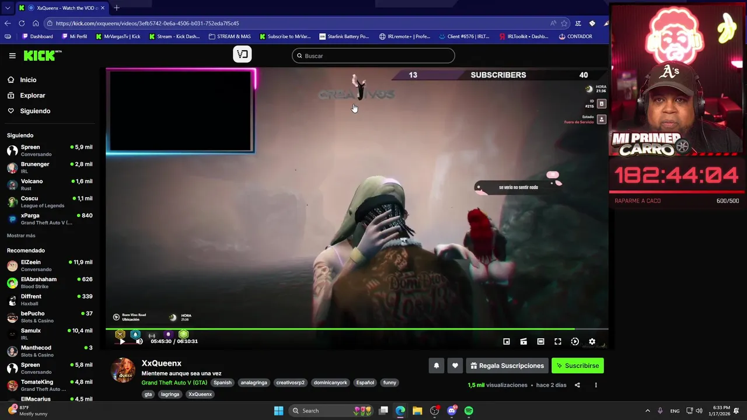Viewport: 747px width, 420px height.
Task: Open Explorar in sidebar
Action: (32, 95)
